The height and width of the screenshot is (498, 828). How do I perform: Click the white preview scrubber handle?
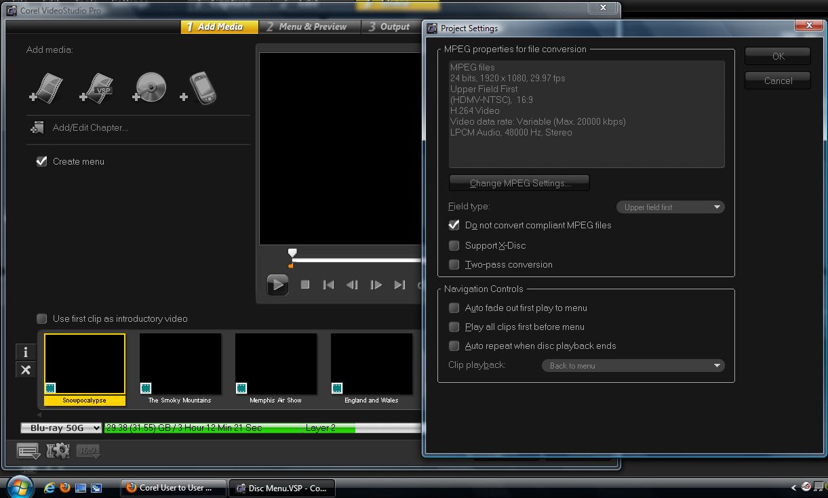click(x=292, y=253)
